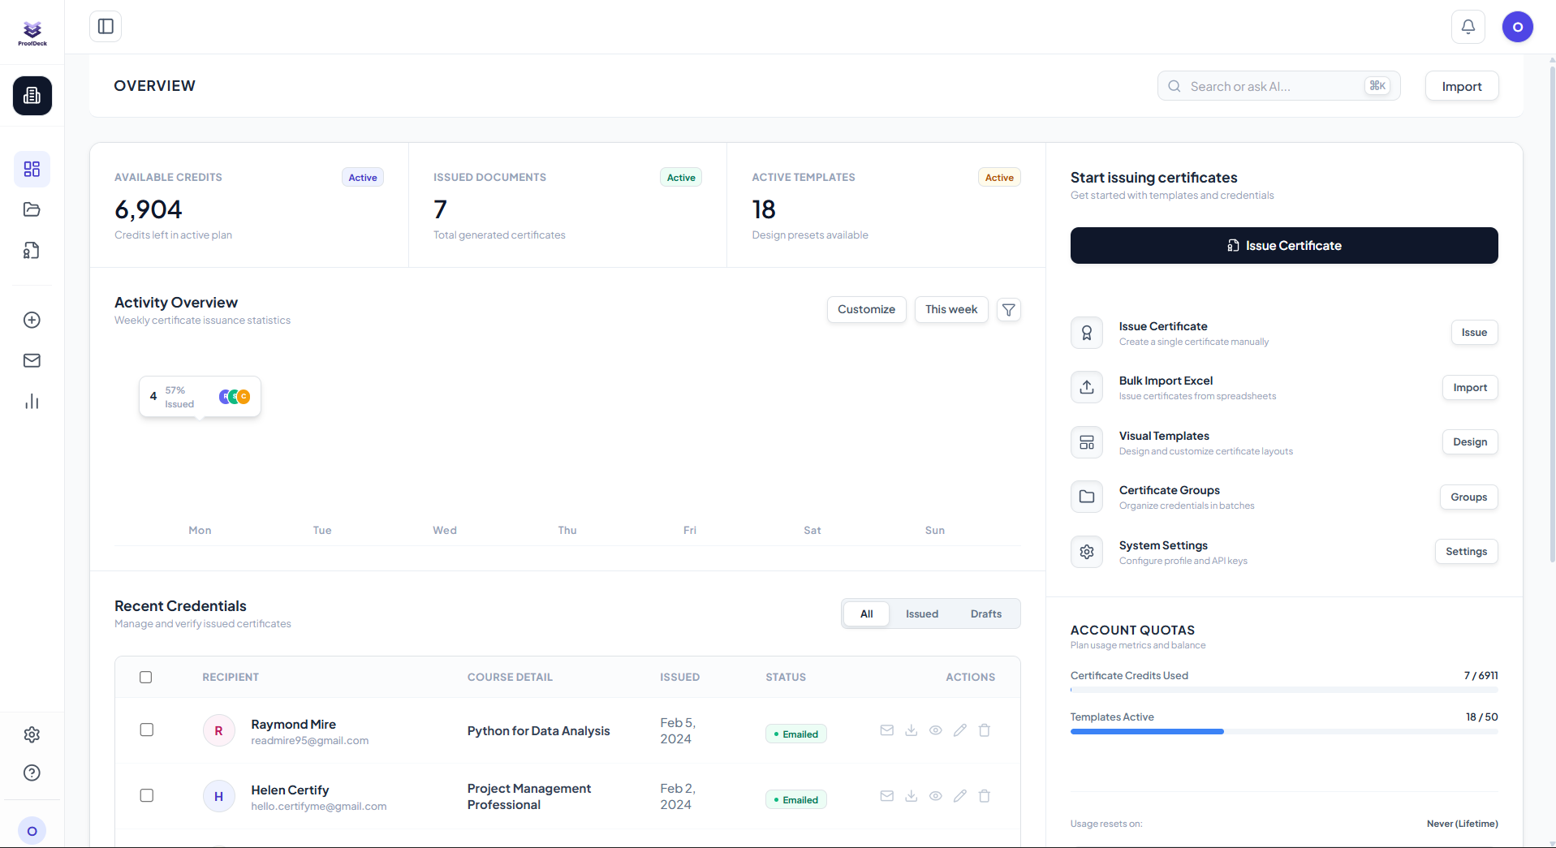Viewport: 1556px width, 848px height.
Task: Click the dark Issue Certificate button
Action: pyautogui.click(x=1284, y=245)
